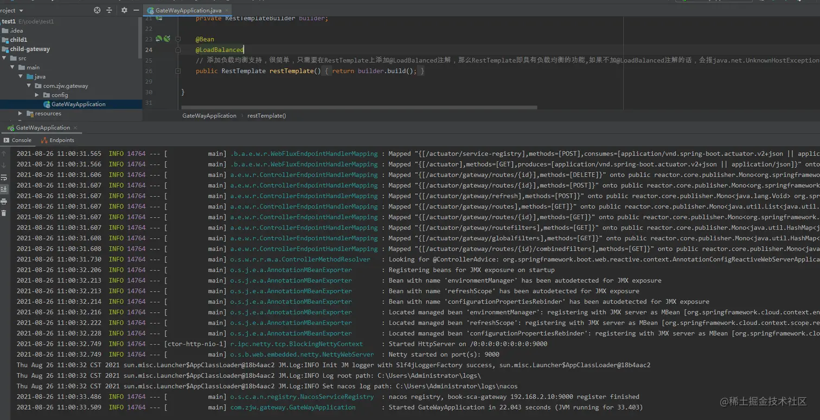This screenshot has height=420, width=820.
Task: Expand the resources folder arrow
Action: click(x=21, y=113)
